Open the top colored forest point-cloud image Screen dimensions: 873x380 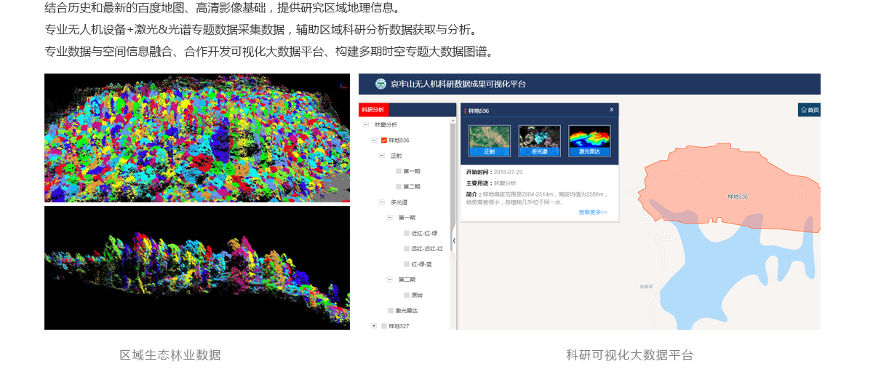click(197, 138)
